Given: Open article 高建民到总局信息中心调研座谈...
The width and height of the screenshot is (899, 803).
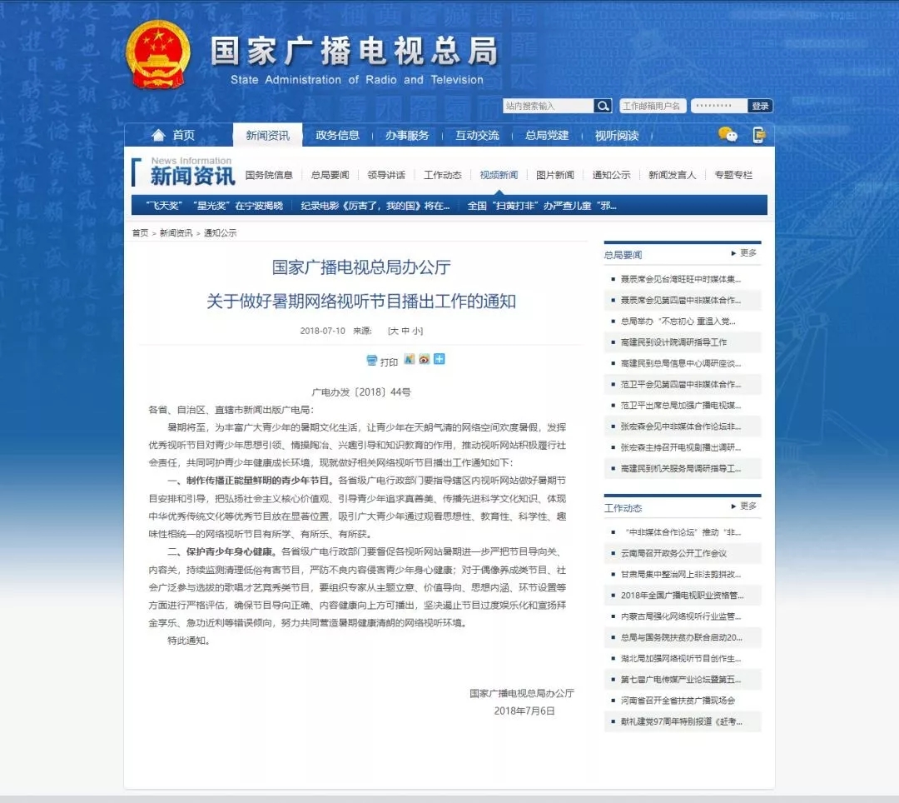Looking at the screenshot, I should point(681,363).
